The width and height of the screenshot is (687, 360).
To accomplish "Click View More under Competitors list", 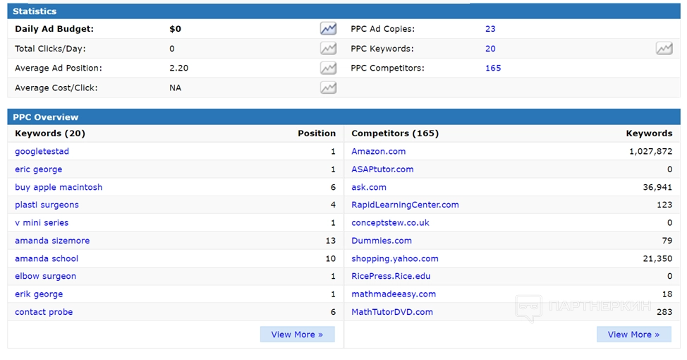I will pyautogui.click(x=633, y=335).
